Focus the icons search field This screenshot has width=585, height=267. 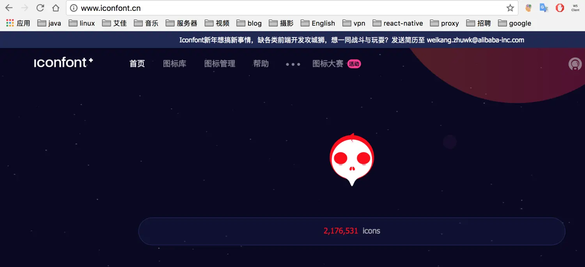(x=352, y=231)
